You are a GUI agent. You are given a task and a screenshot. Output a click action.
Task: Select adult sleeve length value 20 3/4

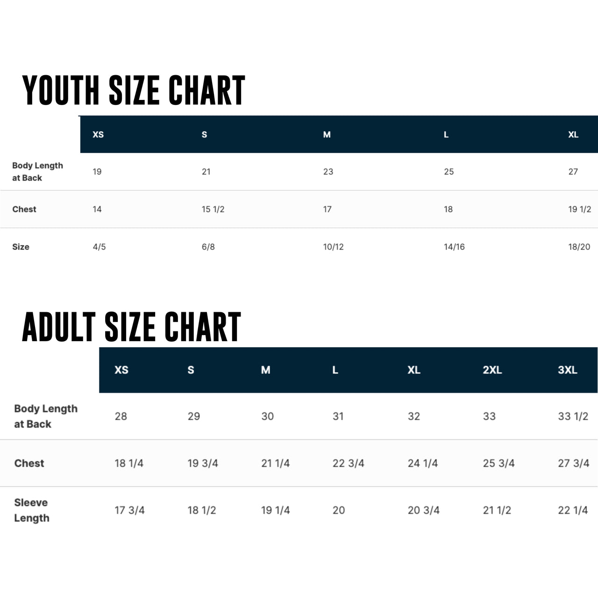[x=423, y=510]
